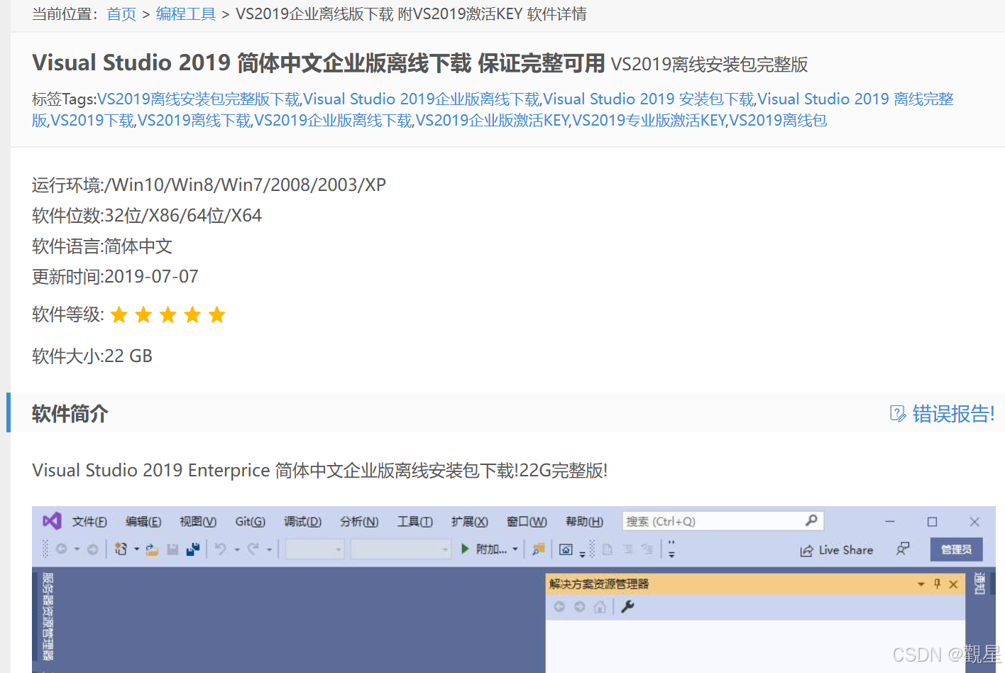Close the Solution Explorer panel
The height and width of the screenshot is (673, 1005).
[953, 584]
